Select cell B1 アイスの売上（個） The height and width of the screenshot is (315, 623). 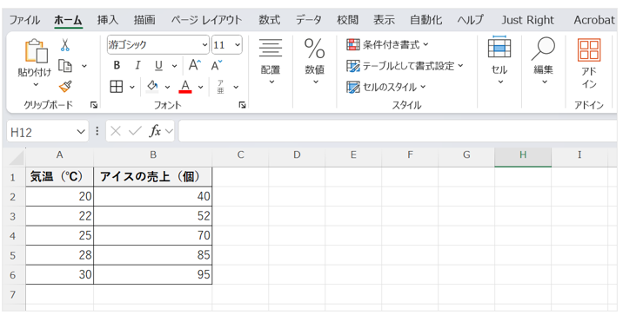(153, 177)
